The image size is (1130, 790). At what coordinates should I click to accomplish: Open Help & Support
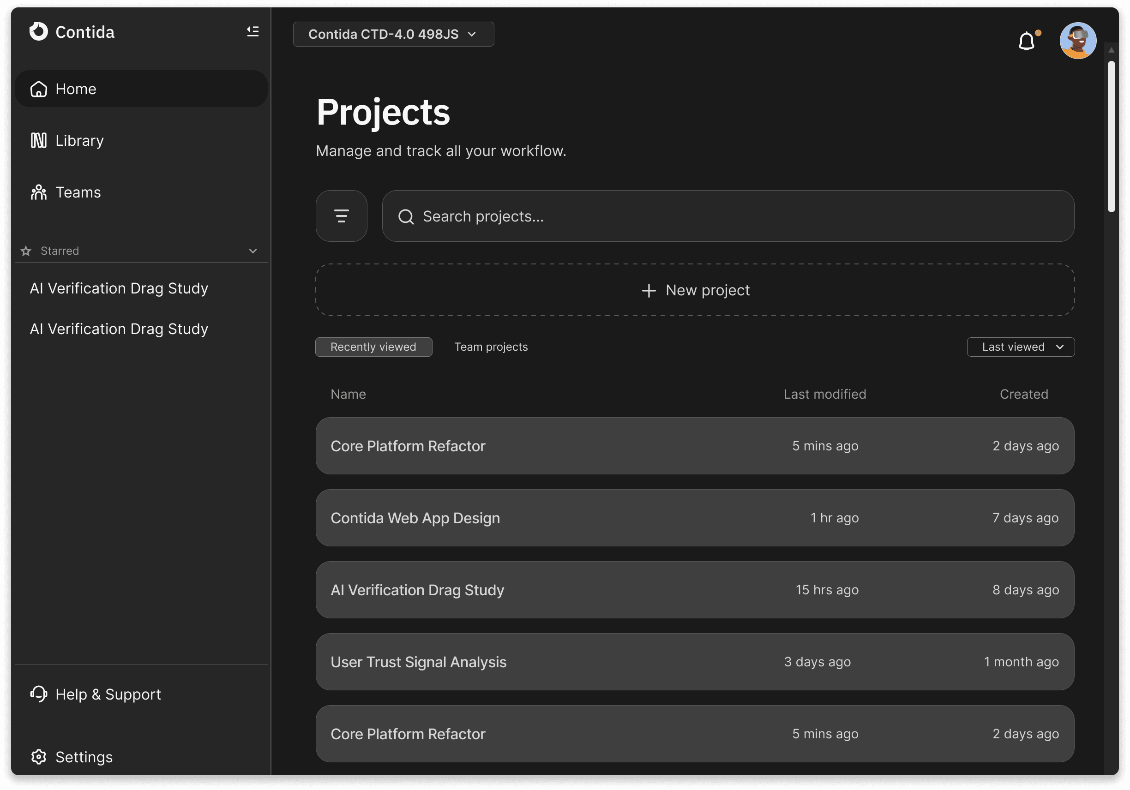(x=107, y=694)
